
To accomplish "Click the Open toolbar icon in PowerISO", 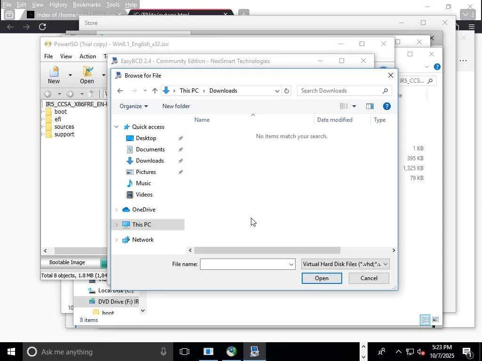I will tap(87, 75).
